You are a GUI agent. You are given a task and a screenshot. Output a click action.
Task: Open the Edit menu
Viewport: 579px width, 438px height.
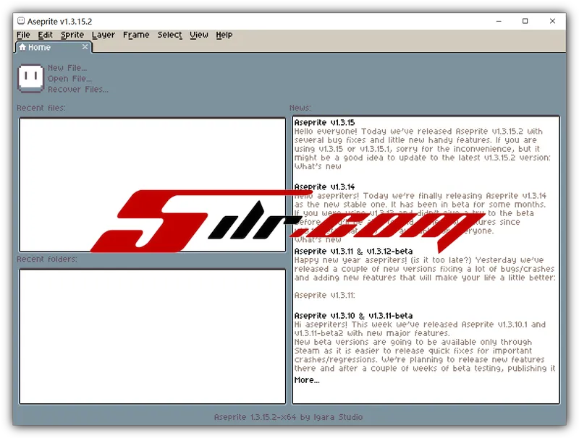click(45, 35)
